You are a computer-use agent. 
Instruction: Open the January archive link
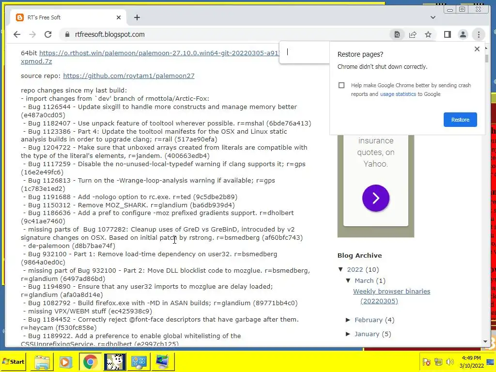coord(367,334)
